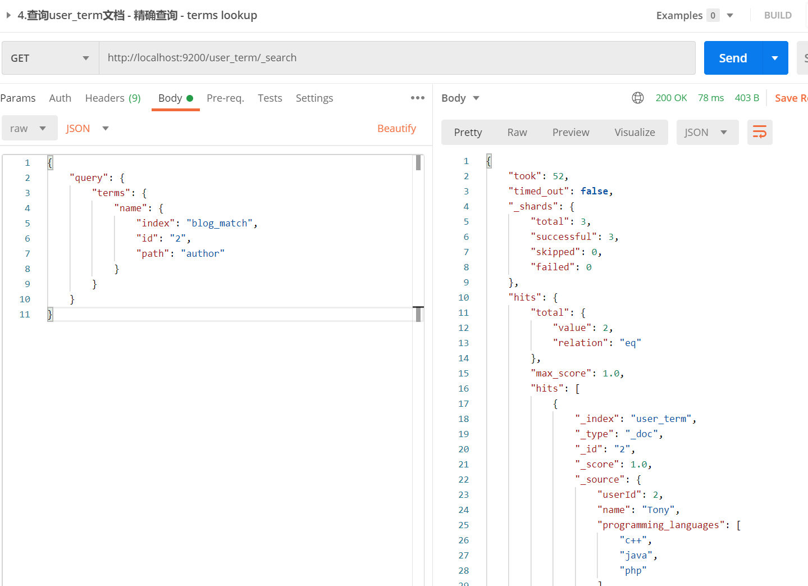Open the three-dot more options menu
Image resolution: width=808 pixels, height=586 pixels.
point(417,98)
